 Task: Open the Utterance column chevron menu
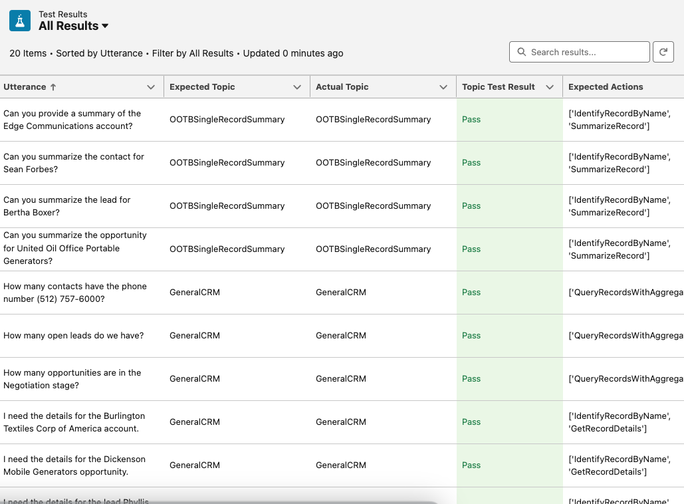pos(150,87)
